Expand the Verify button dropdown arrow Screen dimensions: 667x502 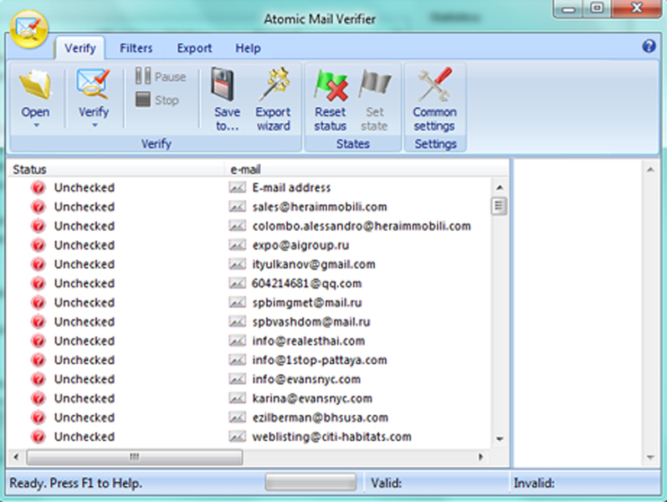95,125
